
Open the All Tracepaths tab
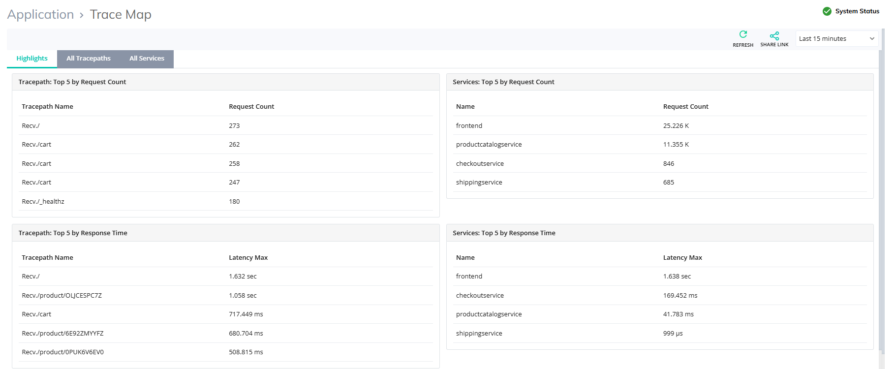point(89,59)
